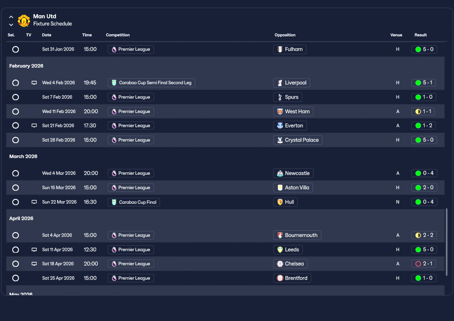Click the Premier League logo on the Newcastle row

114,173
